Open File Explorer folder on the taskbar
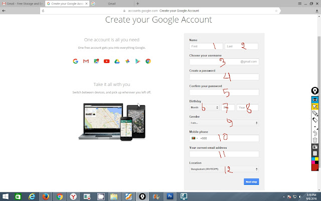This screenshot has height=201, width=321. tap(114, 196)
